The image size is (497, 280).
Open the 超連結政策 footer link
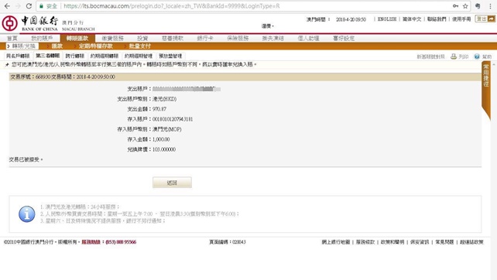point(471,242)
